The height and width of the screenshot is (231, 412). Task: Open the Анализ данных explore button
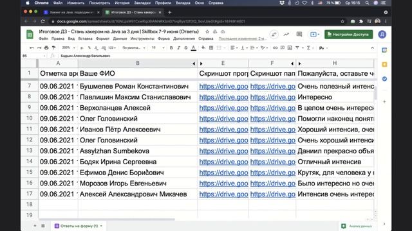pyautogui.click(x=357, y=226)
